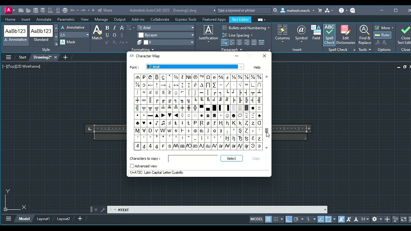Expand the Symbol dropdown
This screenshot has height=231, width=411.
(x=301, y=42)
